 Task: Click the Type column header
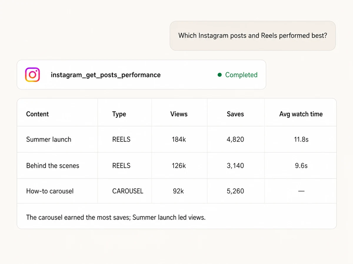pyautogui.click(x=119, y=114)
